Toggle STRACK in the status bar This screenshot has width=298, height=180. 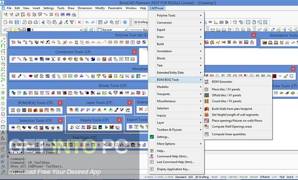(x=265, y=177)
